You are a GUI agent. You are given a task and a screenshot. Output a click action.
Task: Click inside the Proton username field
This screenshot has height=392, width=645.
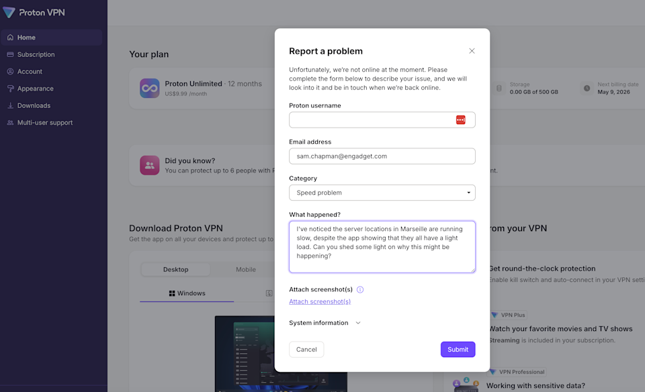(376, 119)
